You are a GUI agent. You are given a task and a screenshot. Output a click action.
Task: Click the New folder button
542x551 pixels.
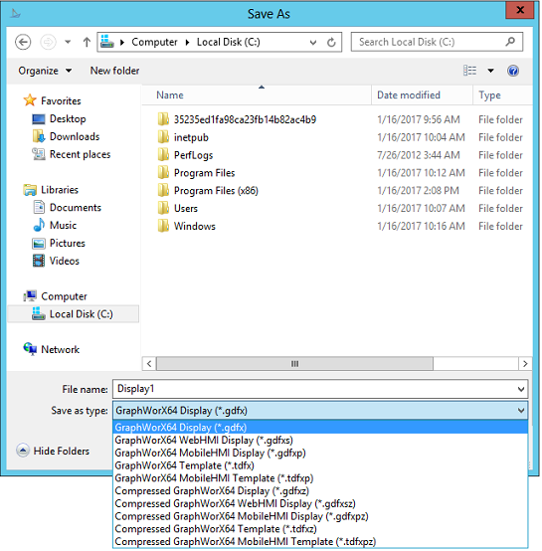114,71
